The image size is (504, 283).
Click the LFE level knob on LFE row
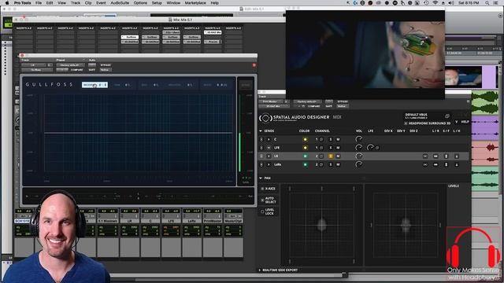tap(370, 148)
